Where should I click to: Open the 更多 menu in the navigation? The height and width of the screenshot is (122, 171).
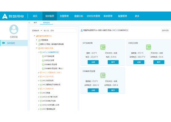(x=137, y=16)
